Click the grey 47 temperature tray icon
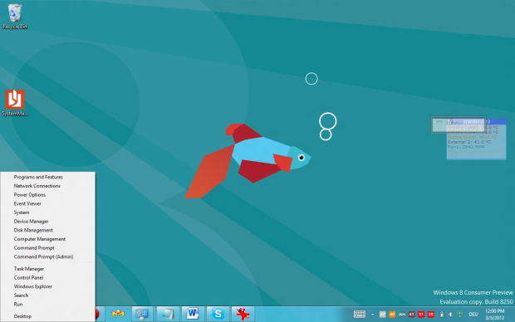Viewport: 515px width, 322px height. (382, 315)
